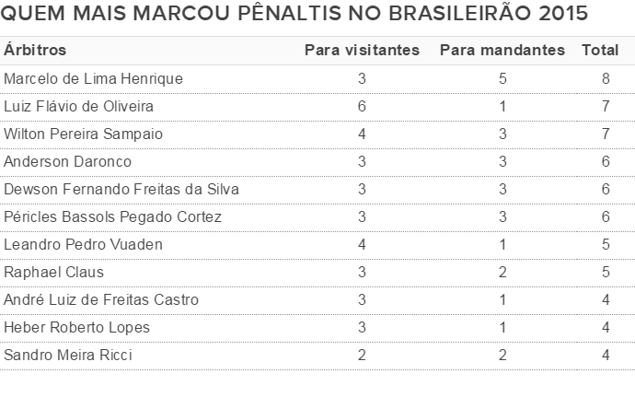
Task: Click the 'Para visitantes' column header
Action: tap(362, 50)
